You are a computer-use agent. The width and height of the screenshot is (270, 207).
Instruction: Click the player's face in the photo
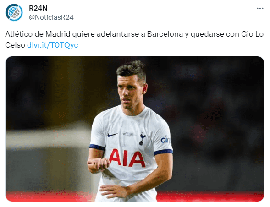[129, 93]
